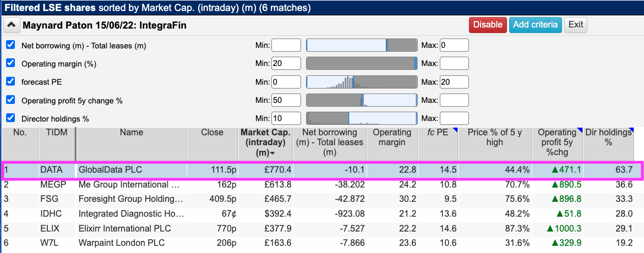Click the ▲1000.3 operating profit cell
The width and height of the screenshot is (644, 253).
(557, 228)
